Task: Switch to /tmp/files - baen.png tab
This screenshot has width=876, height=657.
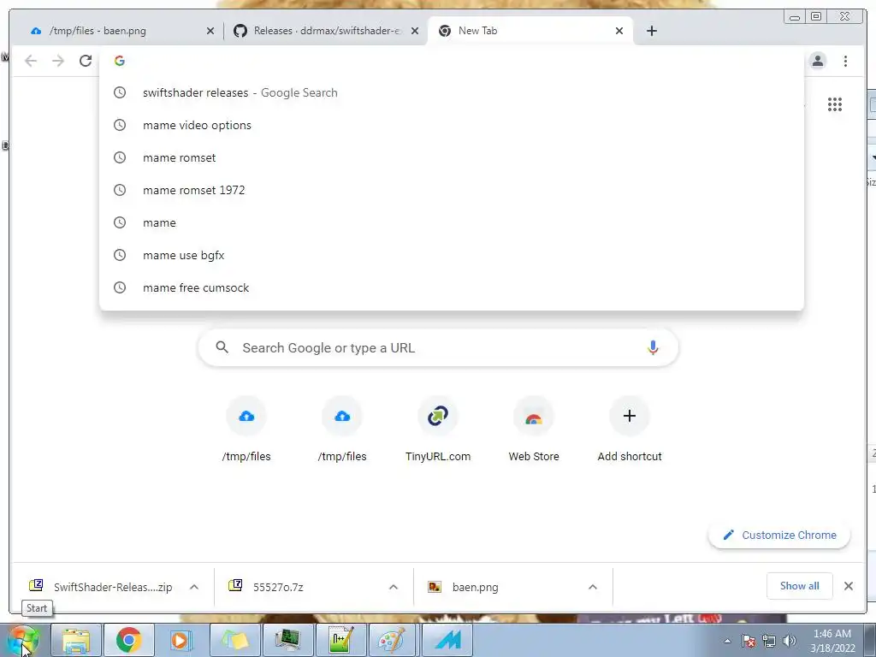Action: coord(120,31)
